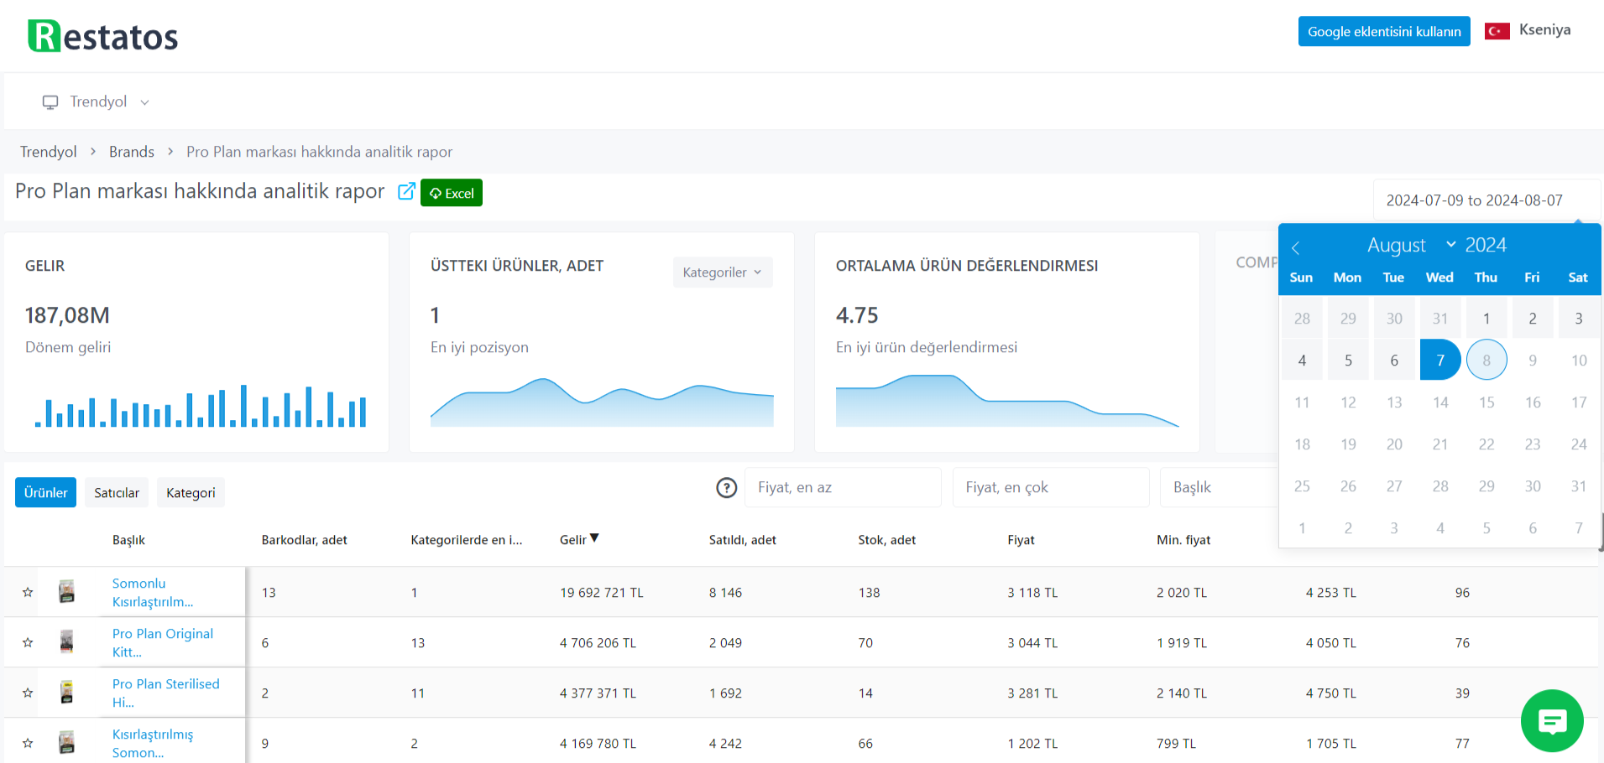
Task: Select August 6 in the calendar
Action: tap(1394, 360)
